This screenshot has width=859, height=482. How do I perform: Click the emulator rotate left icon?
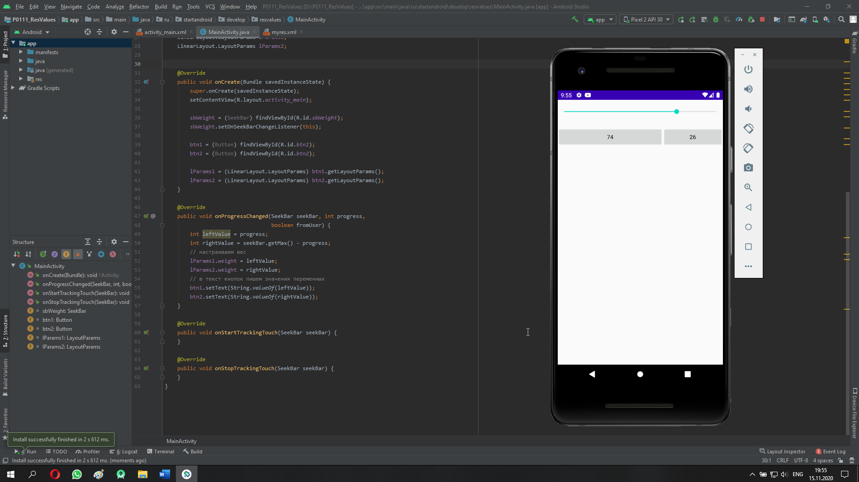pos(748,128)
